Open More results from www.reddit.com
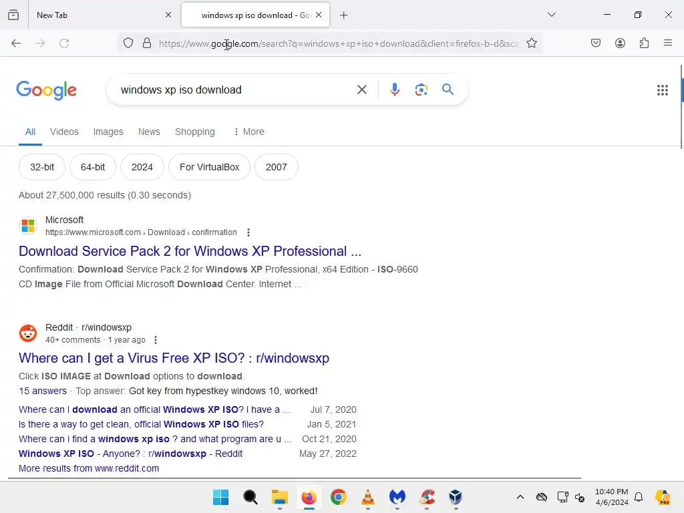The width and height of the screenshot is (684, 513). coord(89,468)
